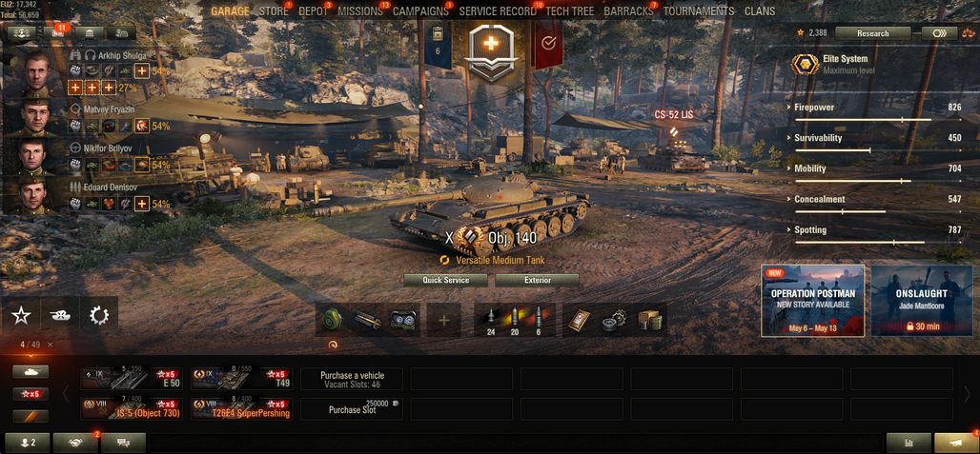This screenshot has width=980, height=454.
Task: Click the empty plus equipment slot
Action: [x=443, y=320]
